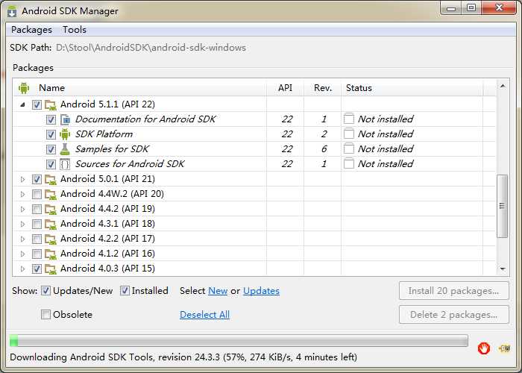Click the folder icon beside Android 5.1.1 (API 22)
522x373 pixels.
pyautogui.click(x=51, y=104)
